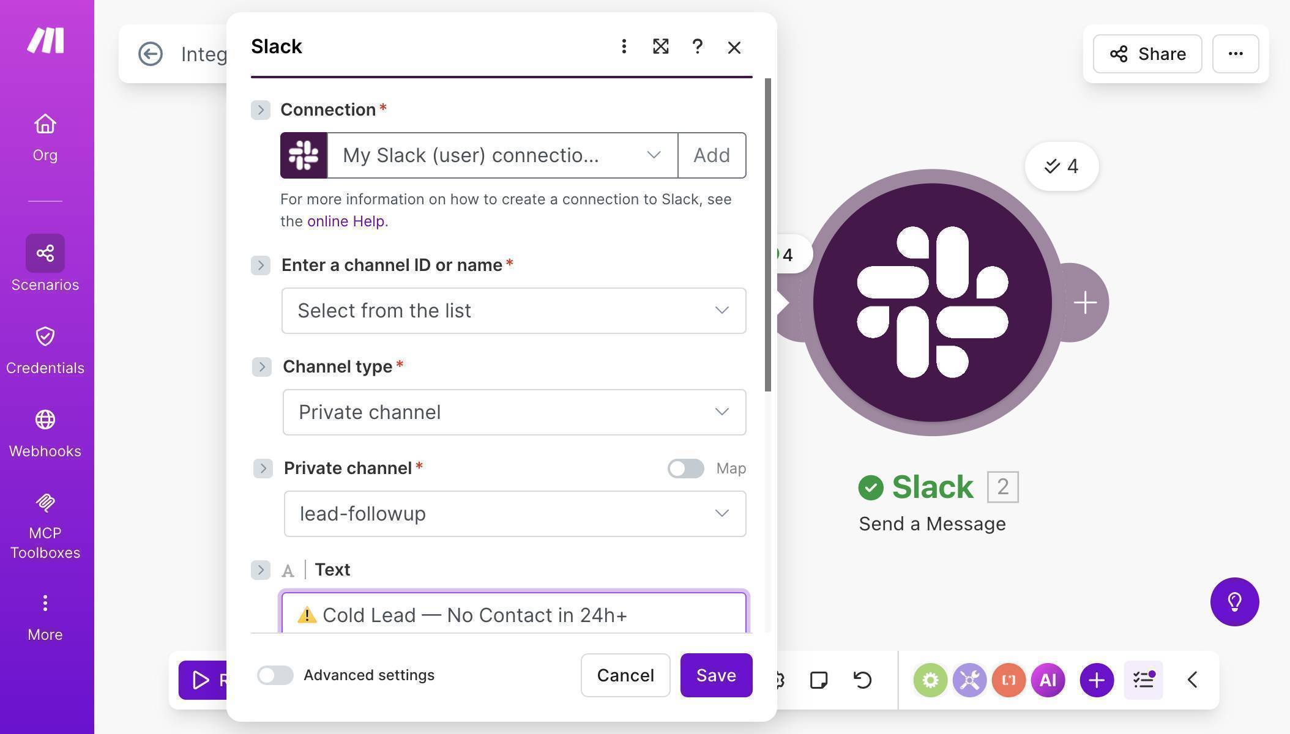1290x734 pixels.
Task: Open the Slack panel options menu
Action: (624, 46)
